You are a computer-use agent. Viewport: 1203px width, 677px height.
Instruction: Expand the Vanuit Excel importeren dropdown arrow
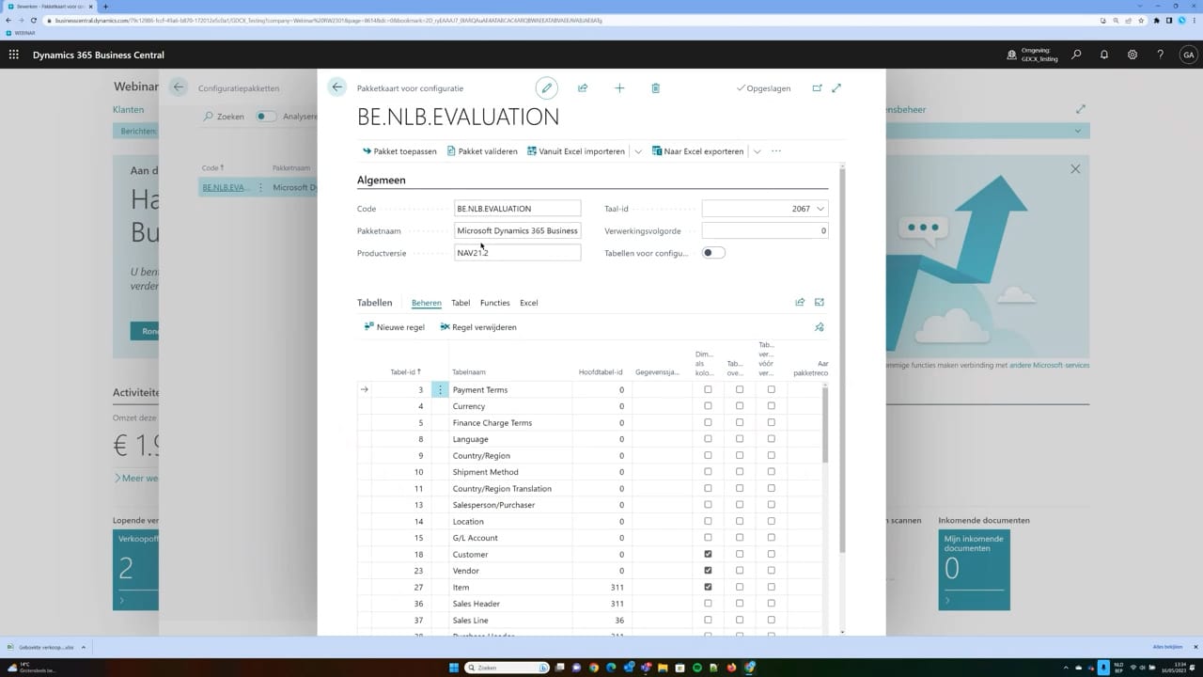coord(638,151)
